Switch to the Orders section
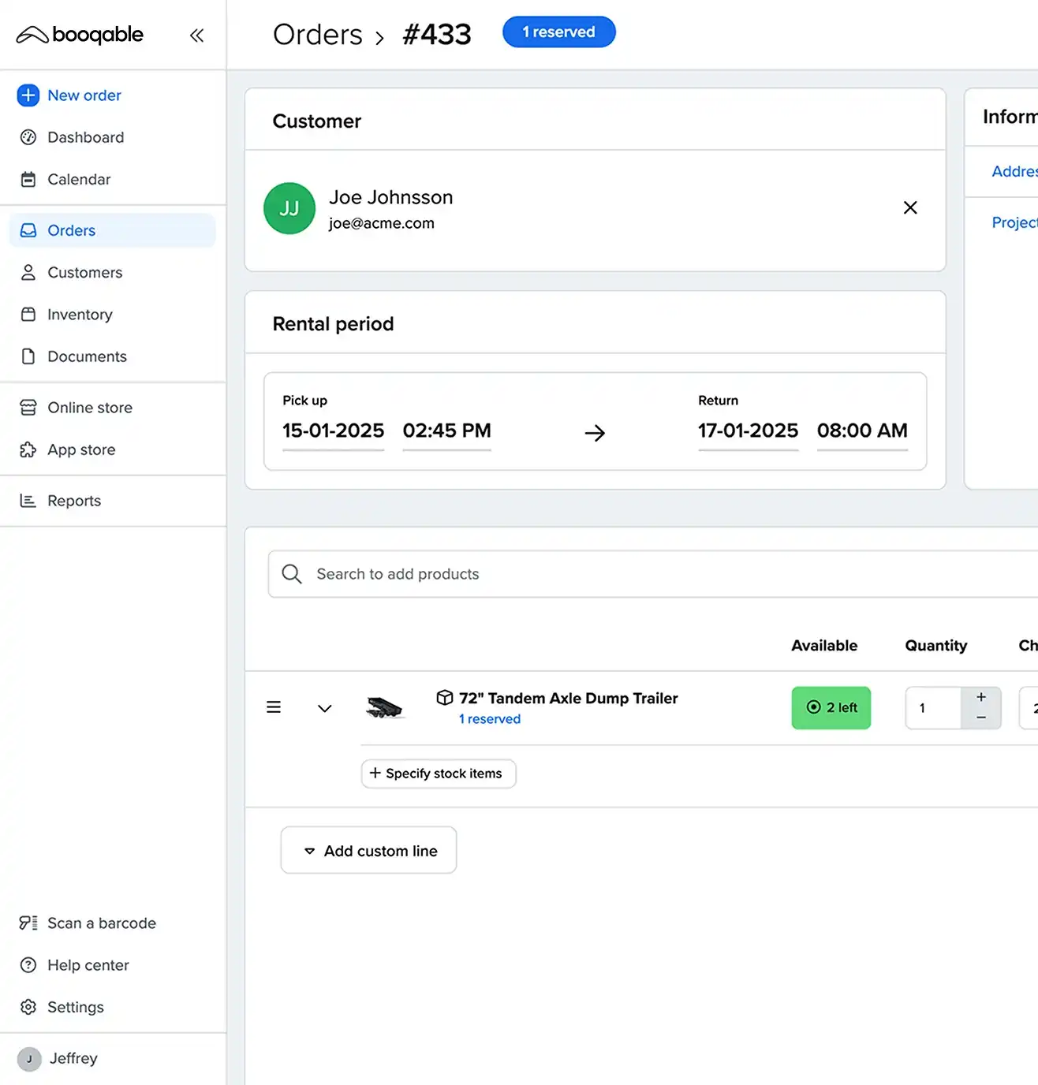Viewport: 1038px width, 1085px height. (x=71, y=229)
